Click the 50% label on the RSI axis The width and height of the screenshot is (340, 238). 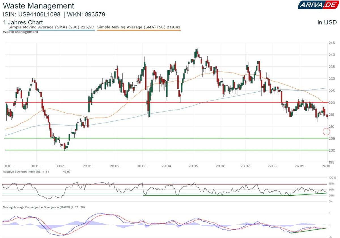332,189
